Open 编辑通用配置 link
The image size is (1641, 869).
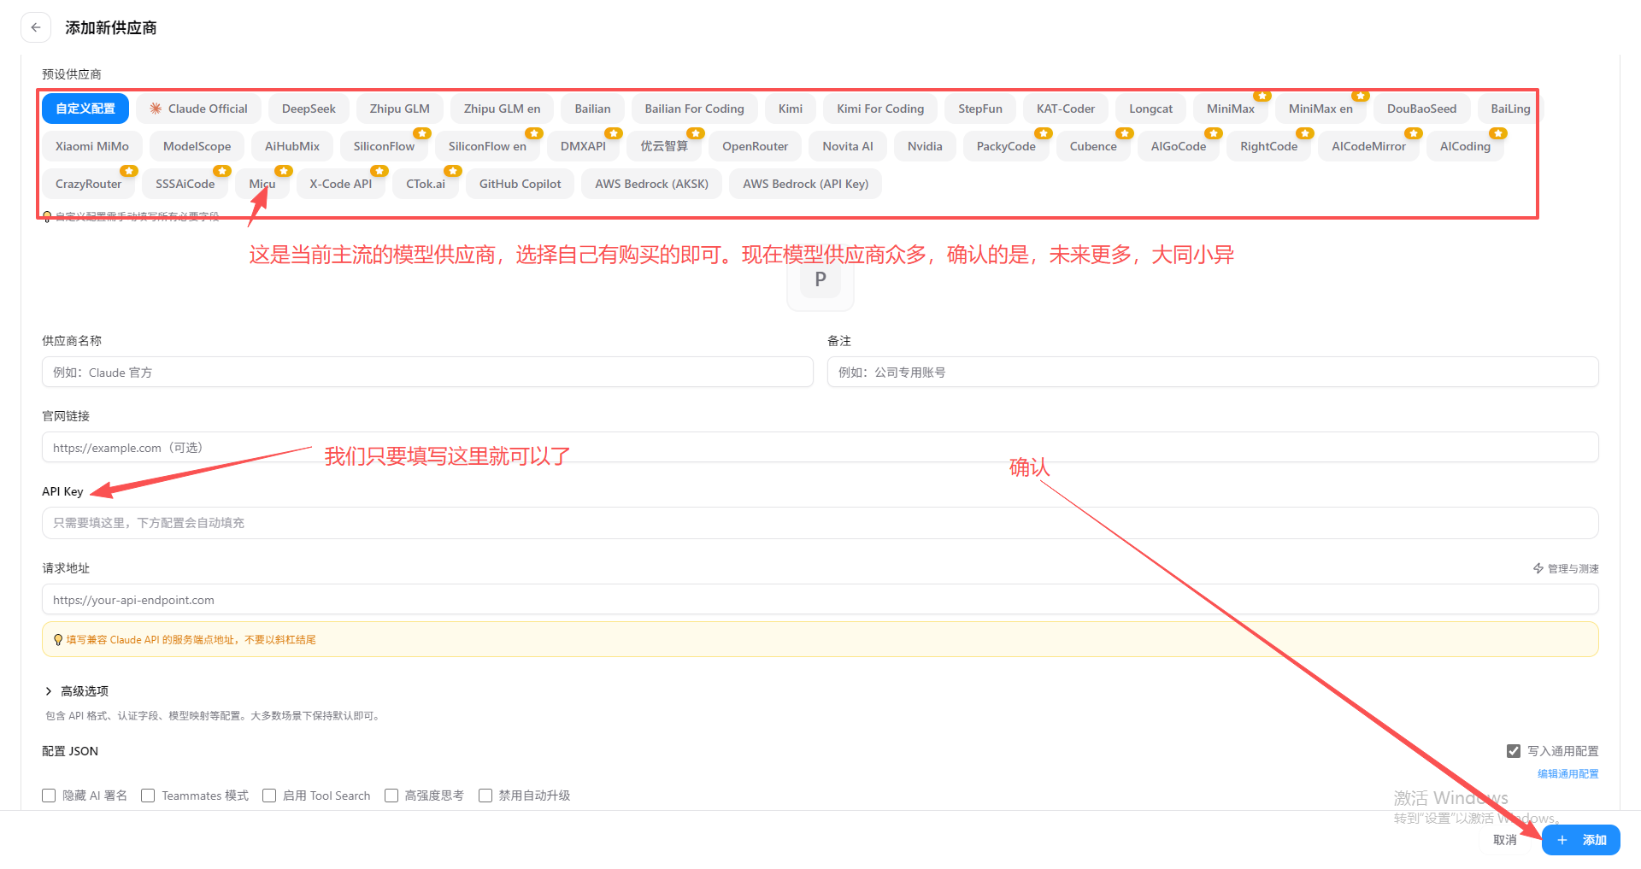pos(1567,772)
